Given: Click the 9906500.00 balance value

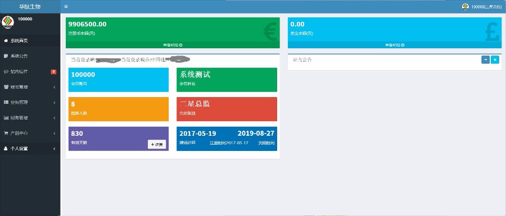Looking at the screenshot, I should click(88, 24).
